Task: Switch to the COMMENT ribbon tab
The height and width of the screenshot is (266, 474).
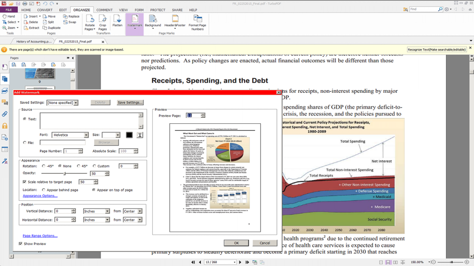Action: click(104, 10)
